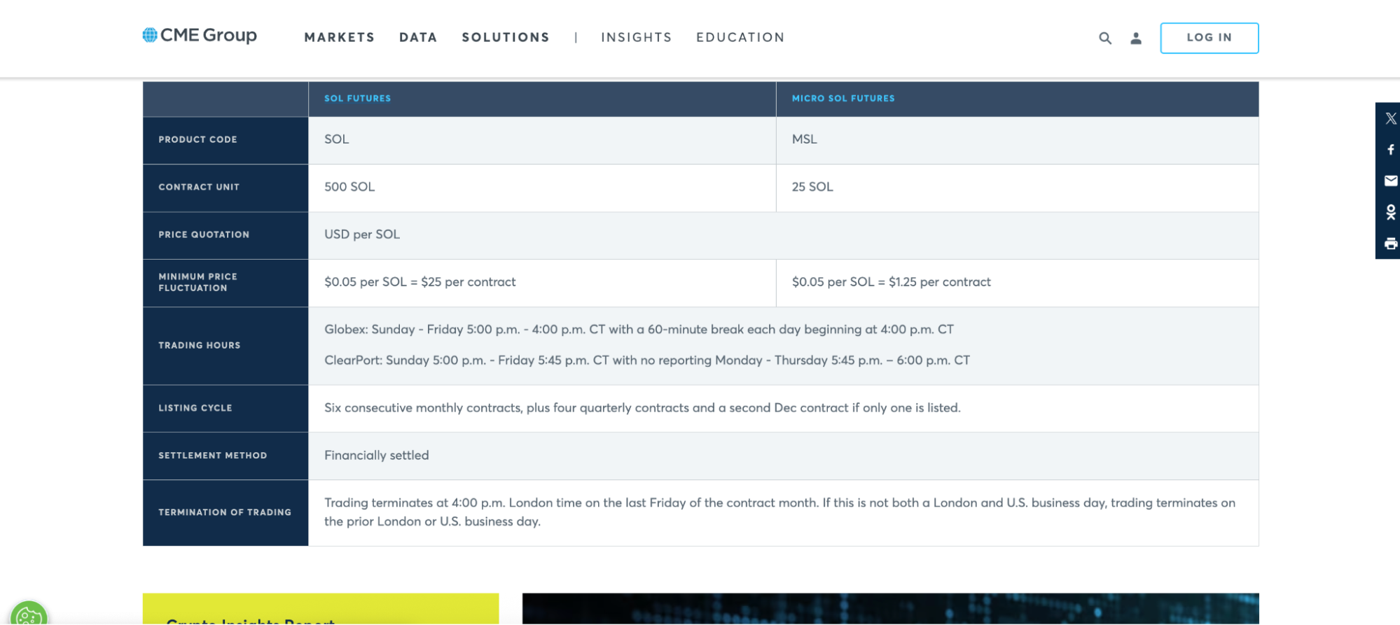Go to homepage via CME Group logo
Image resolution: width=1400 pixels, height=625 pixels.
(200, 35)
